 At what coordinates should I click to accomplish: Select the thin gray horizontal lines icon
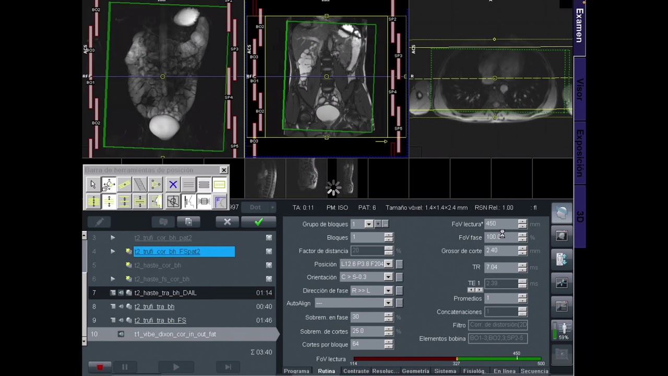pos(188,184)
